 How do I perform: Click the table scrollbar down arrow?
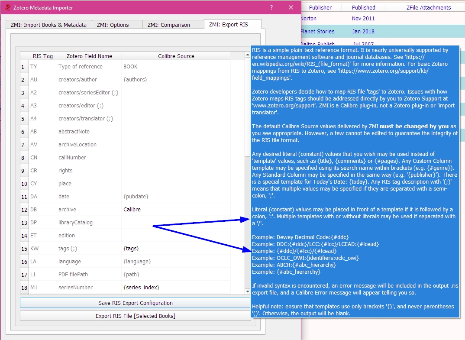[x=248, y=291]
